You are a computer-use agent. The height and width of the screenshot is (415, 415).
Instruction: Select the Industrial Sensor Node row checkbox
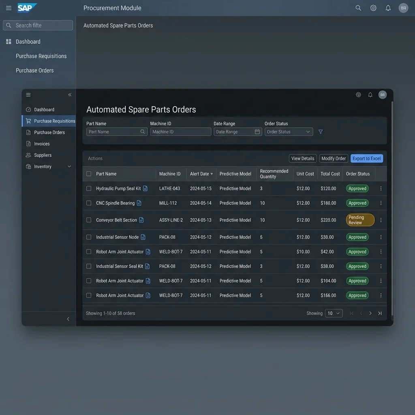coord(89,237)
